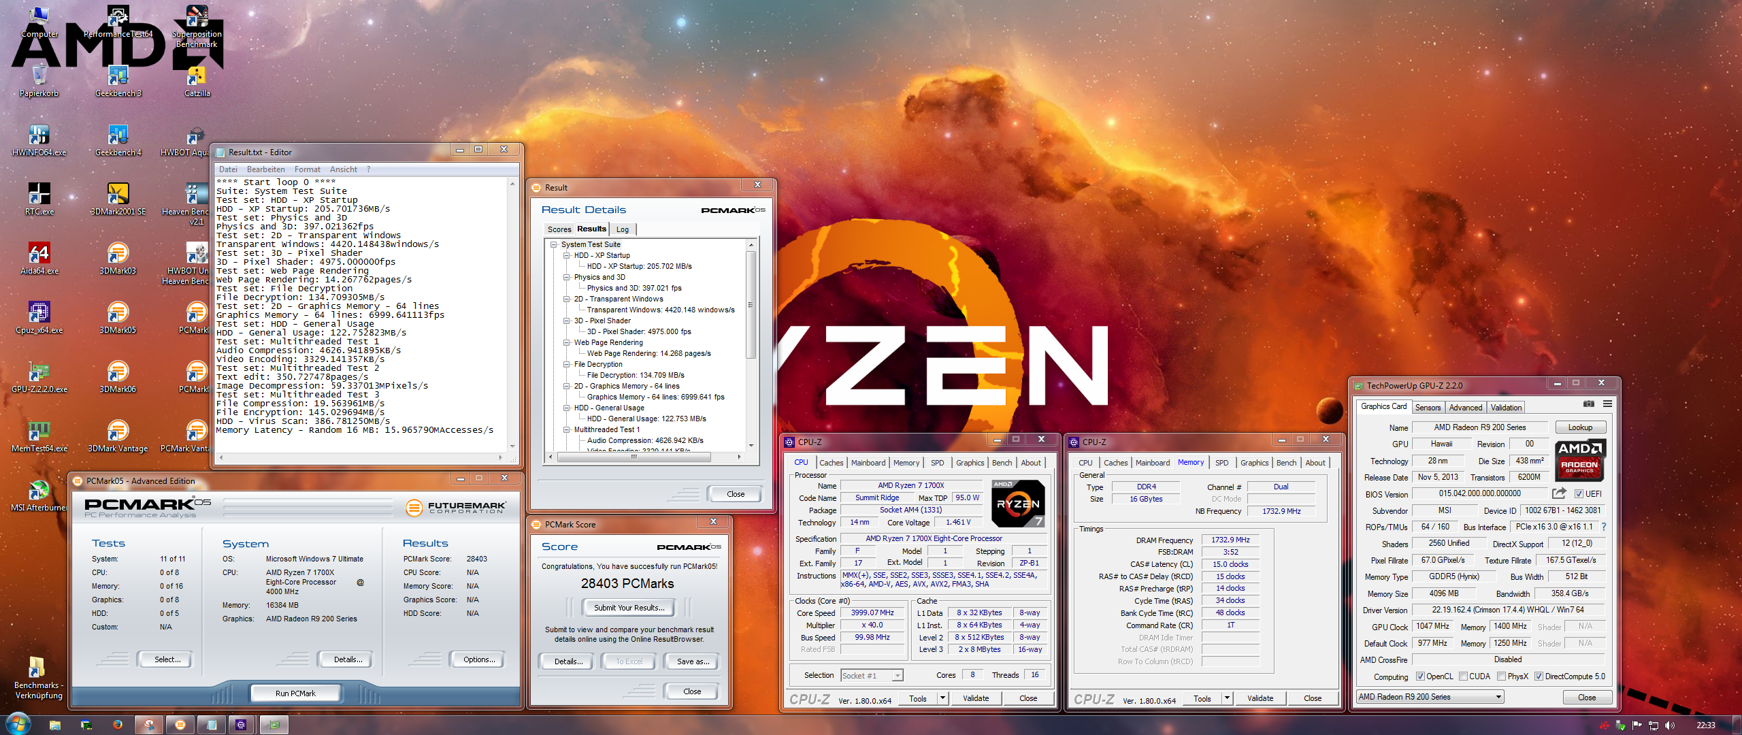Click Run PCMark button
This screenshot has height=735, width=1742.
[295, 693]
